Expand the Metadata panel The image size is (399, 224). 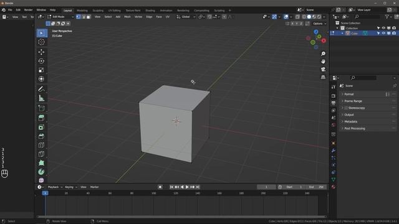coord(368,122)
